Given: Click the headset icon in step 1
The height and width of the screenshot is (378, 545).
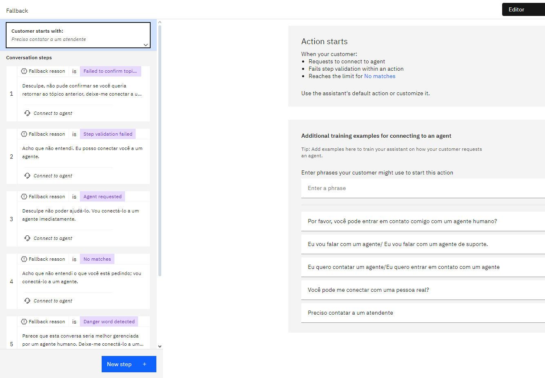Looking at the screenshot, I should click(x=27, y=113).
